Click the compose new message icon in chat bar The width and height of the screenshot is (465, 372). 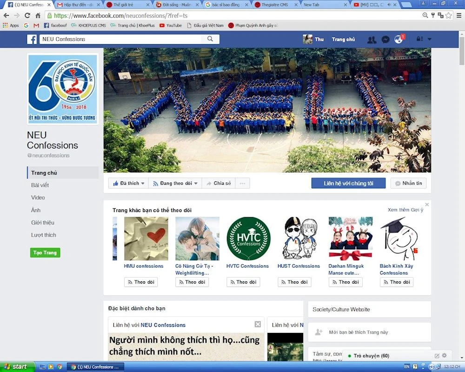[437, 356]
